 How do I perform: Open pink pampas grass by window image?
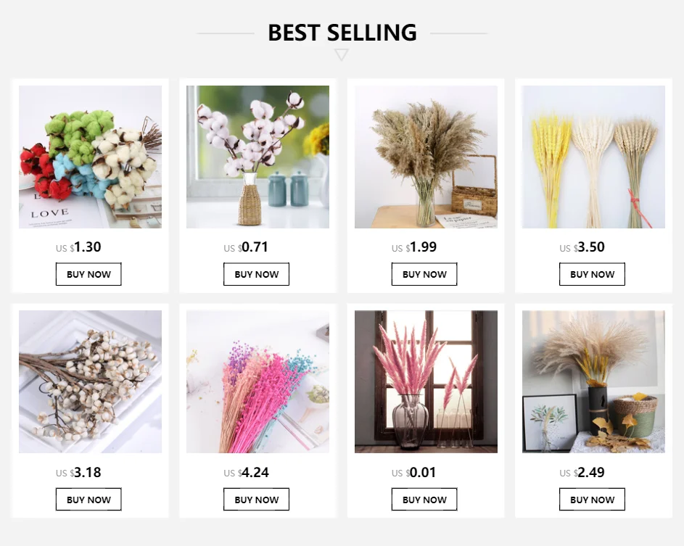426,381
